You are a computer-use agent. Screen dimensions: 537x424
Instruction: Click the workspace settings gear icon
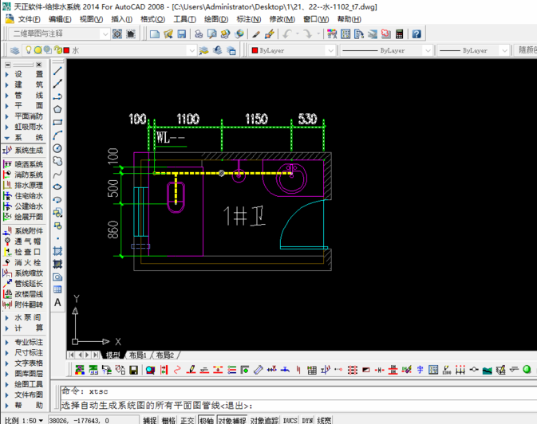(117, 34)
